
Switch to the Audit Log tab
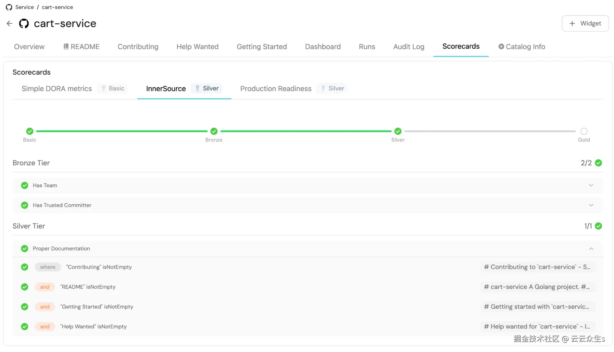coord(409,47)
